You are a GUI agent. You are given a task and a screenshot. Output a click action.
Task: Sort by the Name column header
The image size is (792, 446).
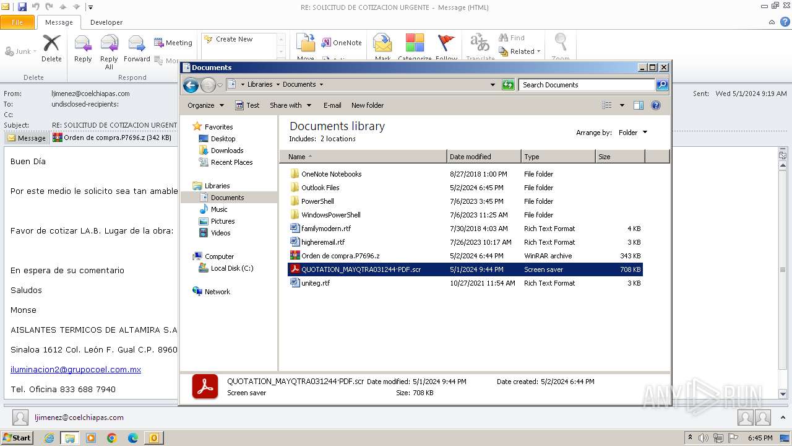pyautogui.click(x=363, y=157)
